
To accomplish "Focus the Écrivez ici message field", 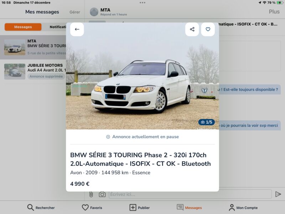I will [x=190, y=194].
